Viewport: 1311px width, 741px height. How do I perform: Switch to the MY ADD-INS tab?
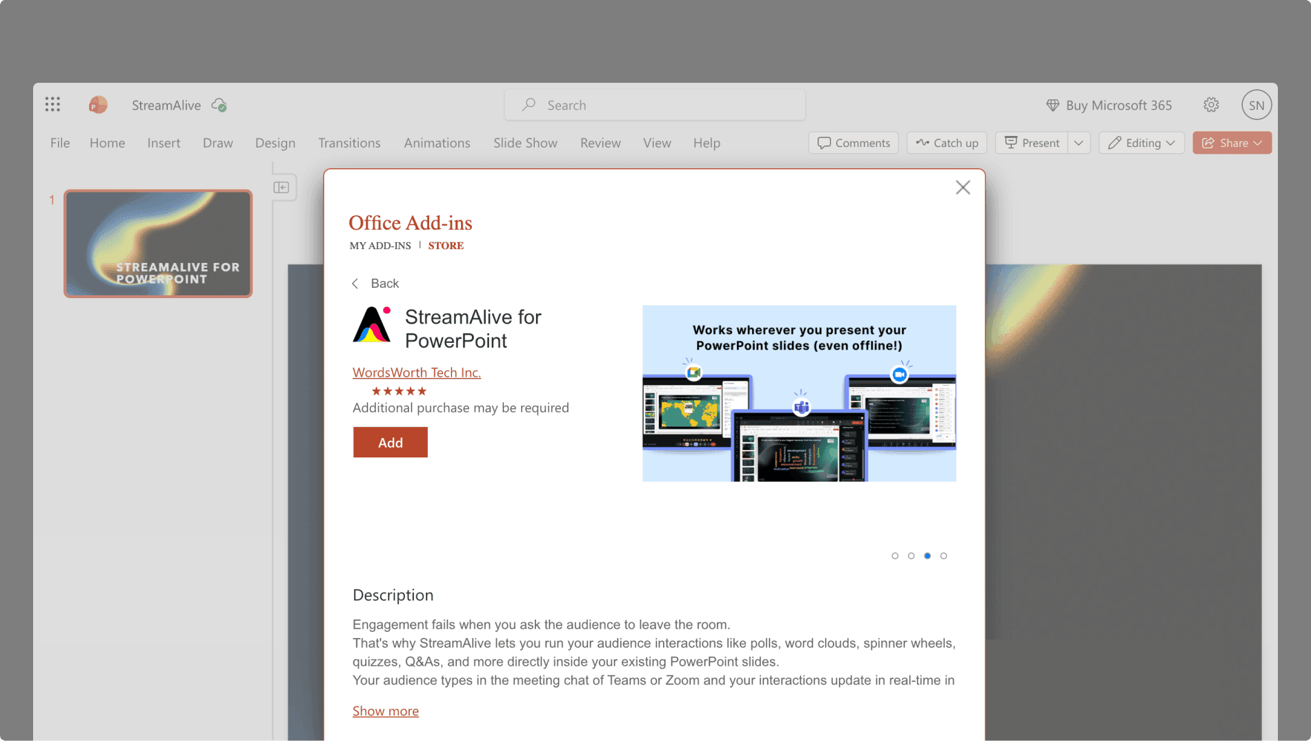[x=380, y=246]
